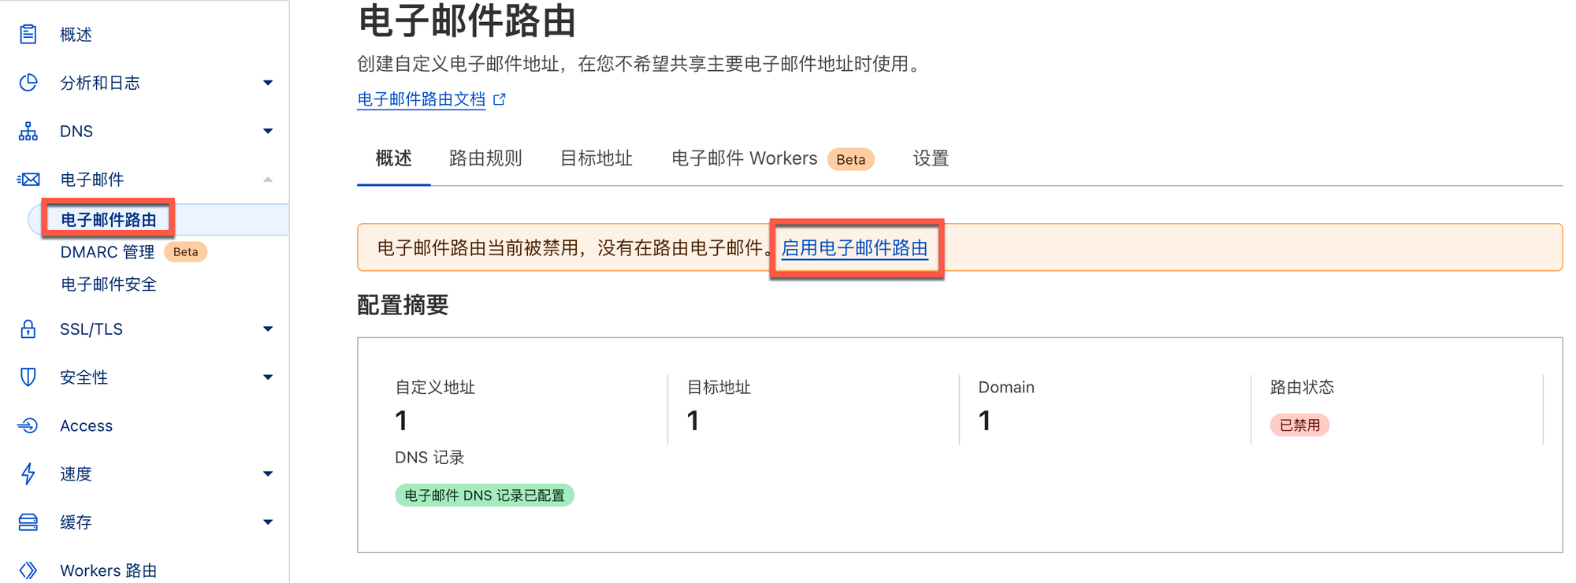Screen dimensions: 1576x583
Task: Open the 目标地址 tab
Action: tap(597, 158)
